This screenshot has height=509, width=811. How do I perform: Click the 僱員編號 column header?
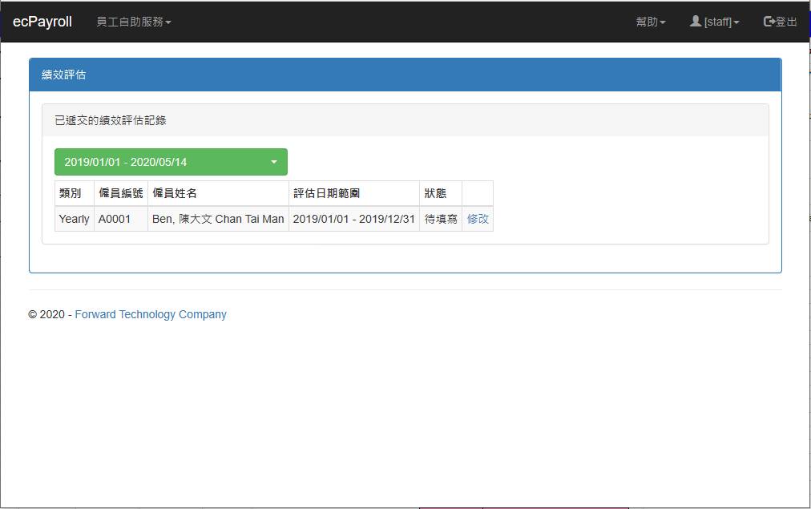121,193
